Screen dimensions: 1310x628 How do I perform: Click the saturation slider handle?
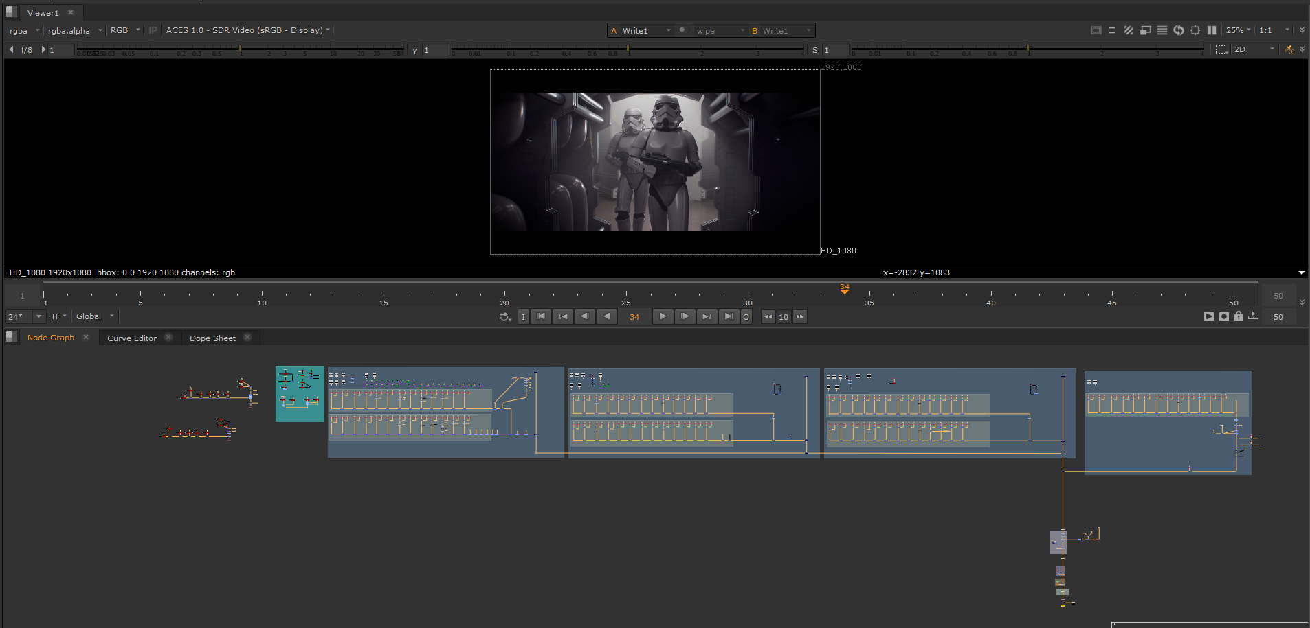(1028, 49)
